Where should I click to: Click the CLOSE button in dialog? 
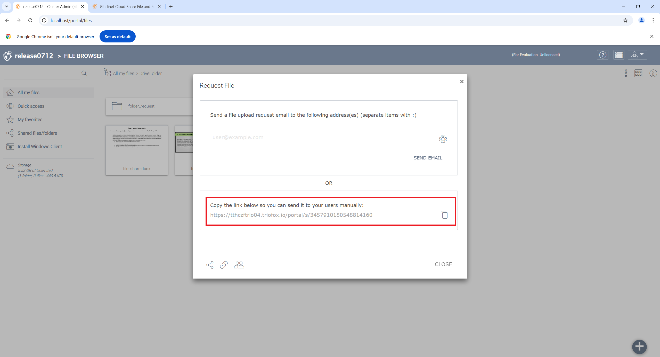click(x=443, y=264)
